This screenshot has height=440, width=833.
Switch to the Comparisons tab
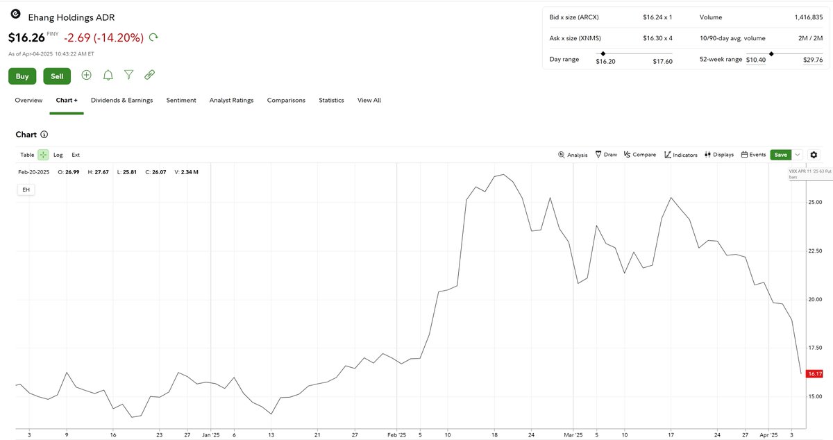(286, 101)
